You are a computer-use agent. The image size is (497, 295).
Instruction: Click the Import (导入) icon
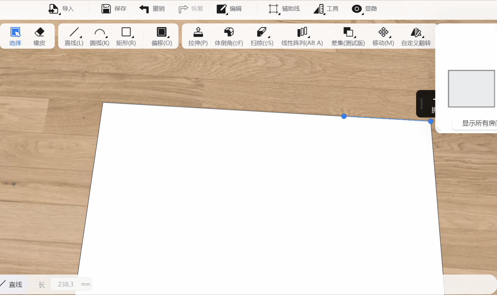(x=53, y=9)
